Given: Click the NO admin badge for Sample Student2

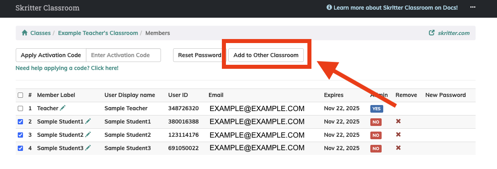Looking at the screenshot, I should pos(376,135).
